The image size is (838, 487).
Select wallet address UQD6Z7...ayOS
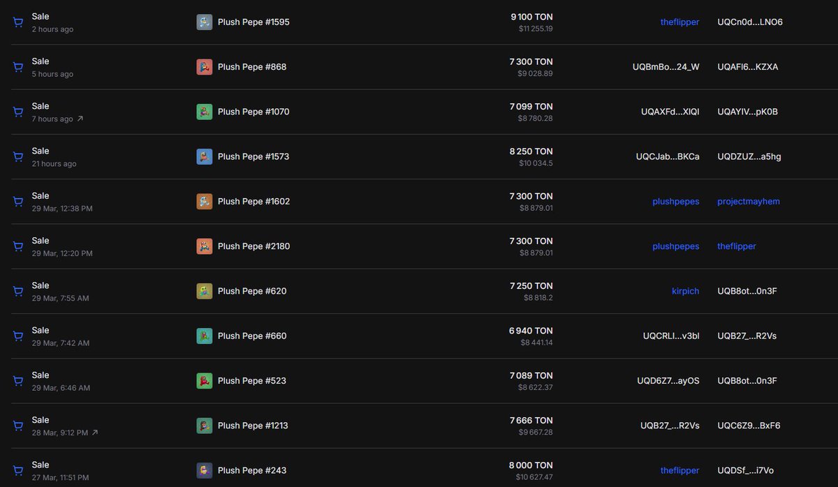click(668, 381)
